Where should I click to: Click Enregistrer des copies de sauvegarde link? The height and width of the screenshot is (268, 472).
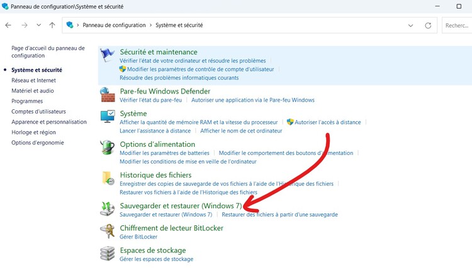point(227,184)
